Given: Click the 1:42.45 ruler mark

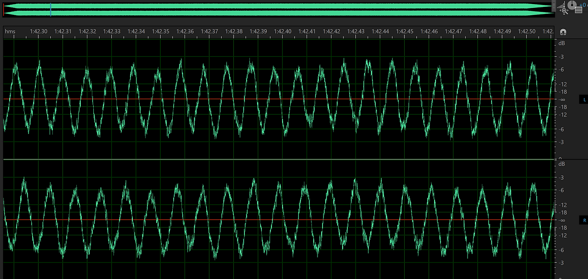Looking at the screenshot, I should tap(405, 32).
